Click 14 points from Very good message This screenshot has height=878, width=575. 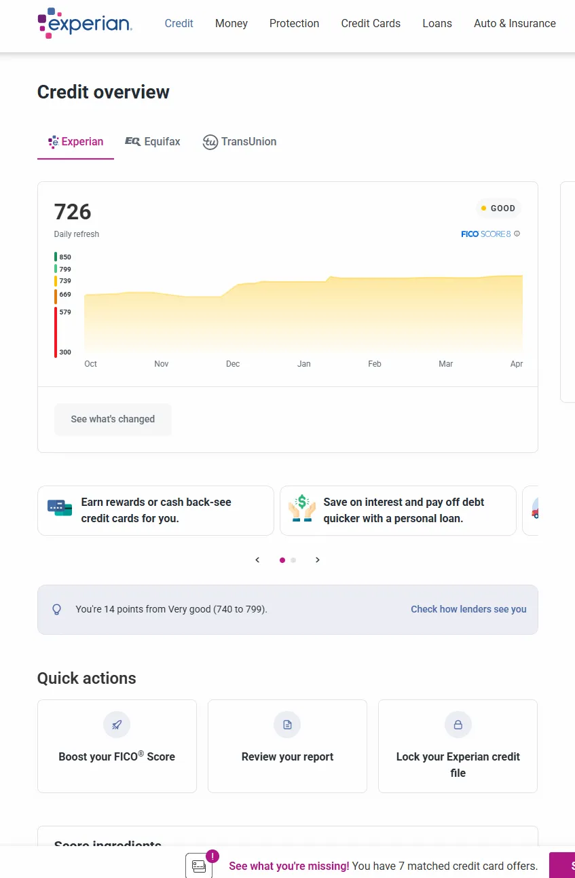(x=171, y=609)
